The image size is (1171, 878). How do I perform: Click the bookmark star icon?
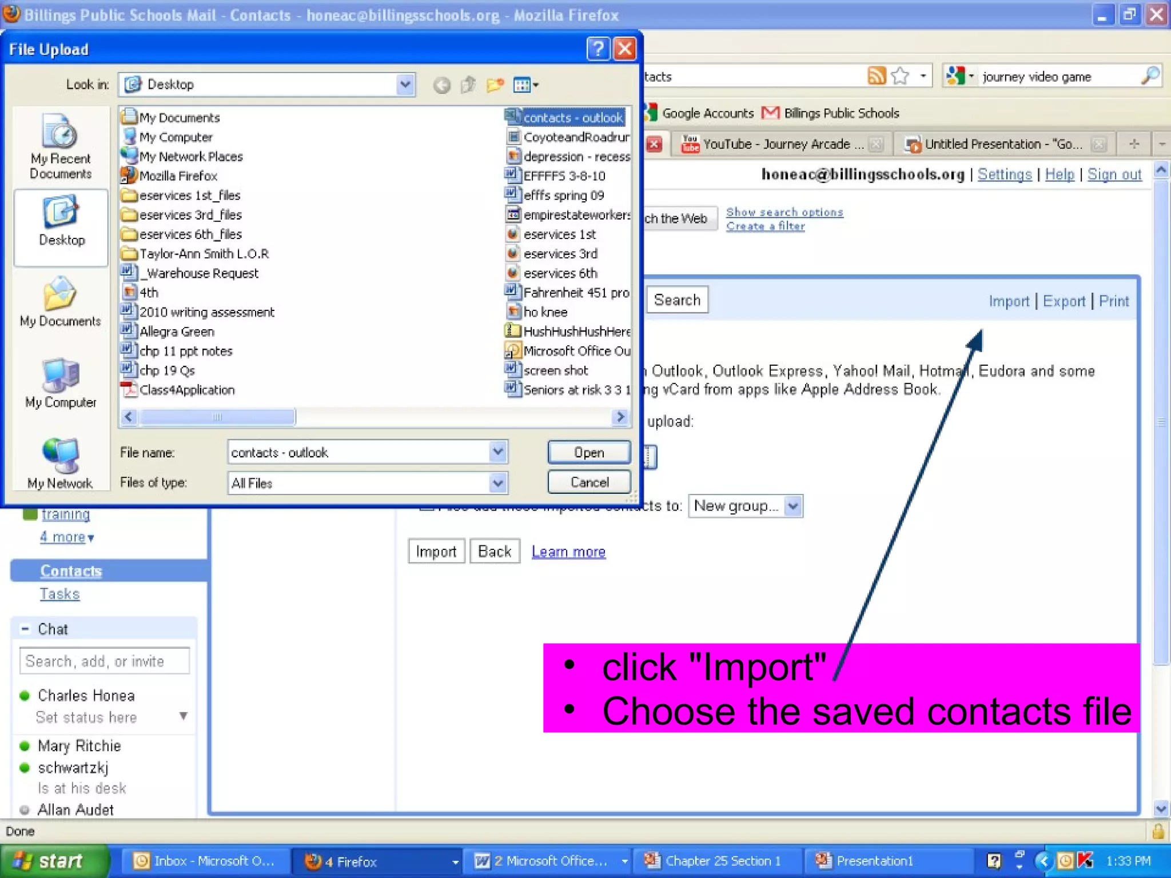click(900, 75)
